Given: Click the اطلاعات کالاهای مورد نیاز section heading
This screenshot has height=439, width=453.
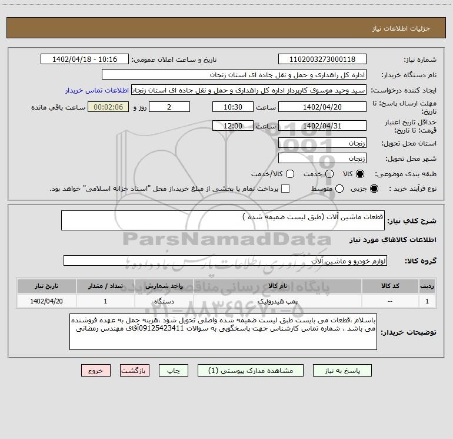Looking at the screenshot, I should tap(393, 240).
